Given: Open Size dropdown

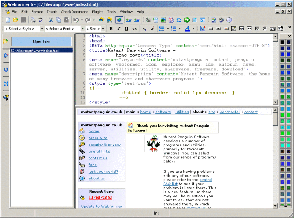Looking at the screenshot, I should click(x=103, y=29).
